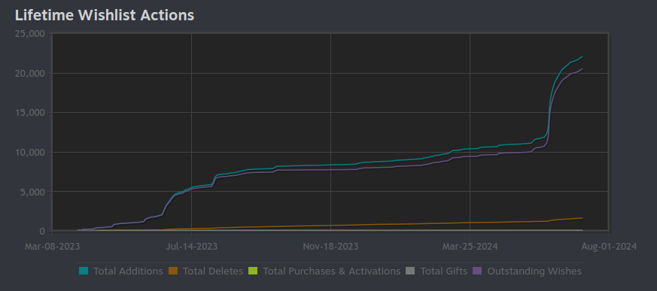Toggle the Total Additions legend label
657x291 pixels.
[x=128, y=271]
